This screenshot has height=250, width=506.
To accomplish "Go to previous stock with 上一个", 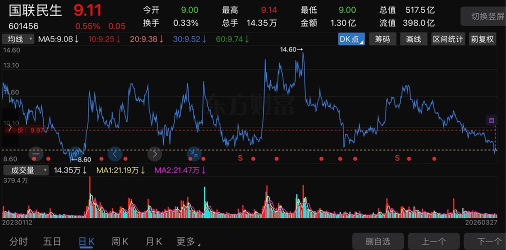I will tap(433, 241).
